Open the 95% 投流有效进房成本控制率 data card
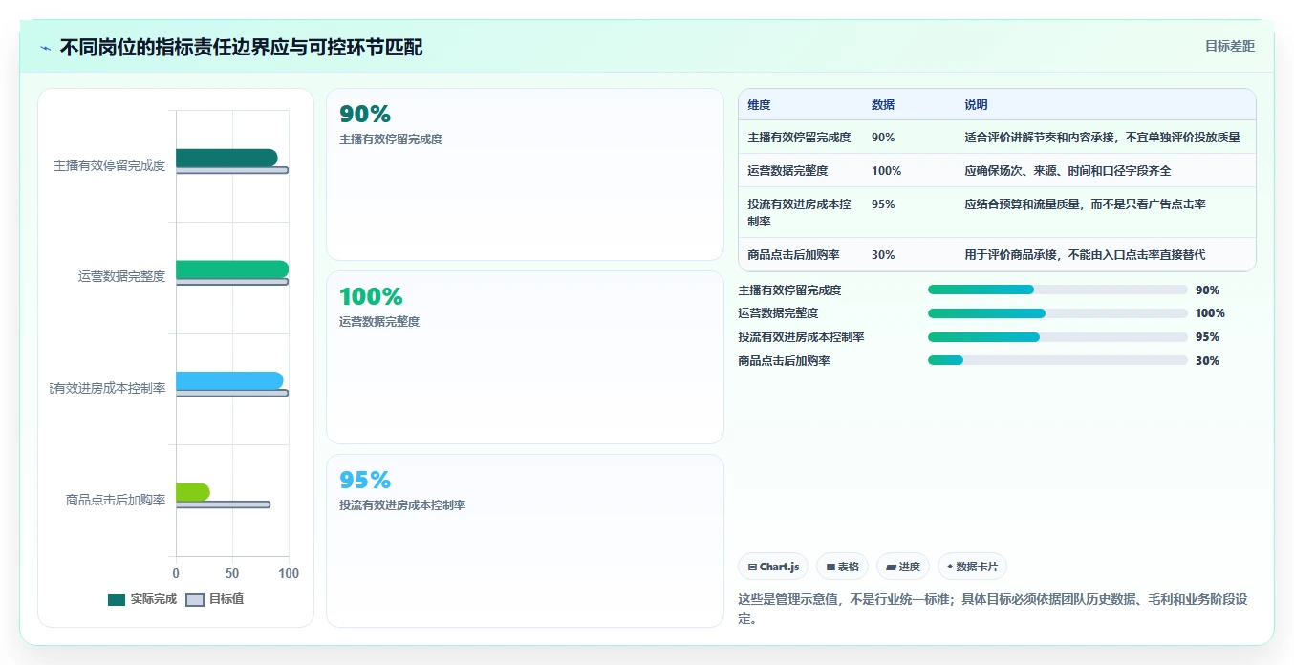Viewport: 1294px width, 665px height. [525, 541]
